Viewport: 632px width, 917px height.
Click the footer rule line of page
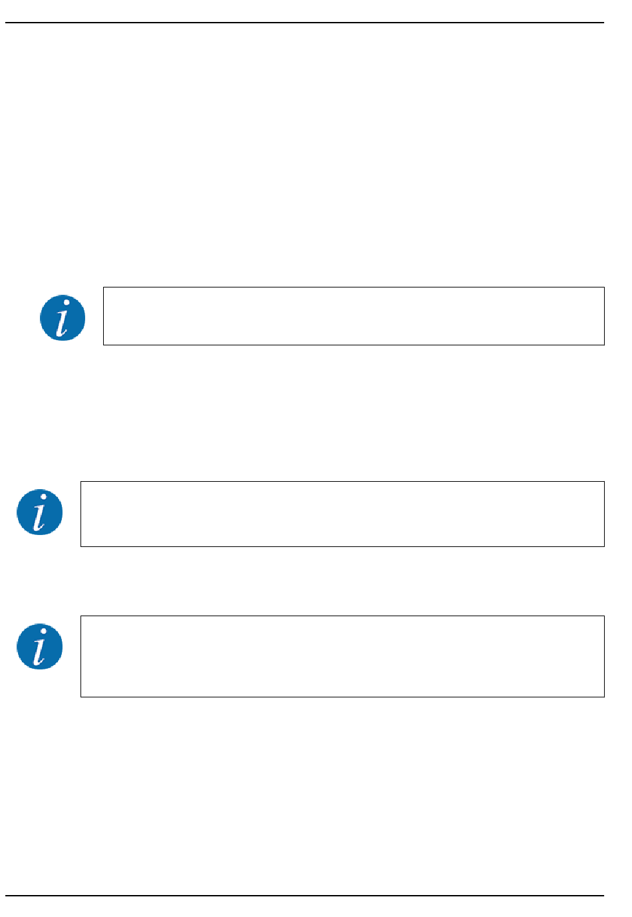[x=305, y=896]
